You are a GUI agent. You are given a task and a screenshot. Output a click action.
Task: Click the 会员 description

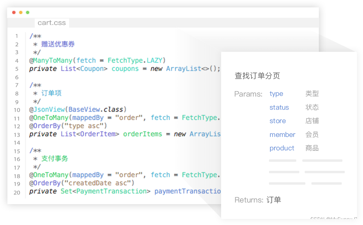(312, 135)
